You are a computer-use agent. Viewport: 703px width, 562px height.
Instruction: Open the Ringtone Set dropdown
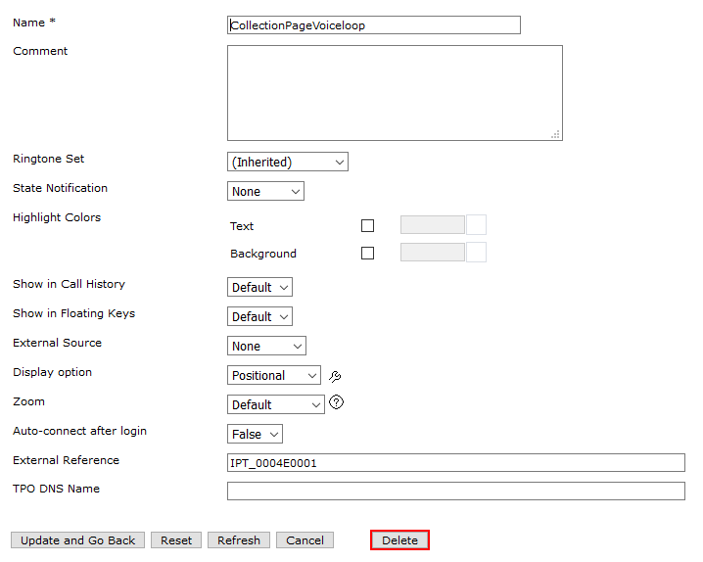click(x=288, y=162)
